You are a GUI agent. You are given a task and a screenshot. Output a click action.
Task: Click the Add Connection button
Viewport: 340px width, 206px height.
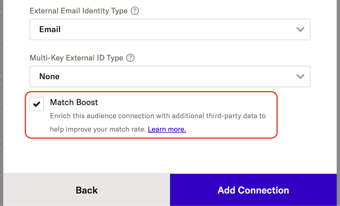tap(253, 190)
